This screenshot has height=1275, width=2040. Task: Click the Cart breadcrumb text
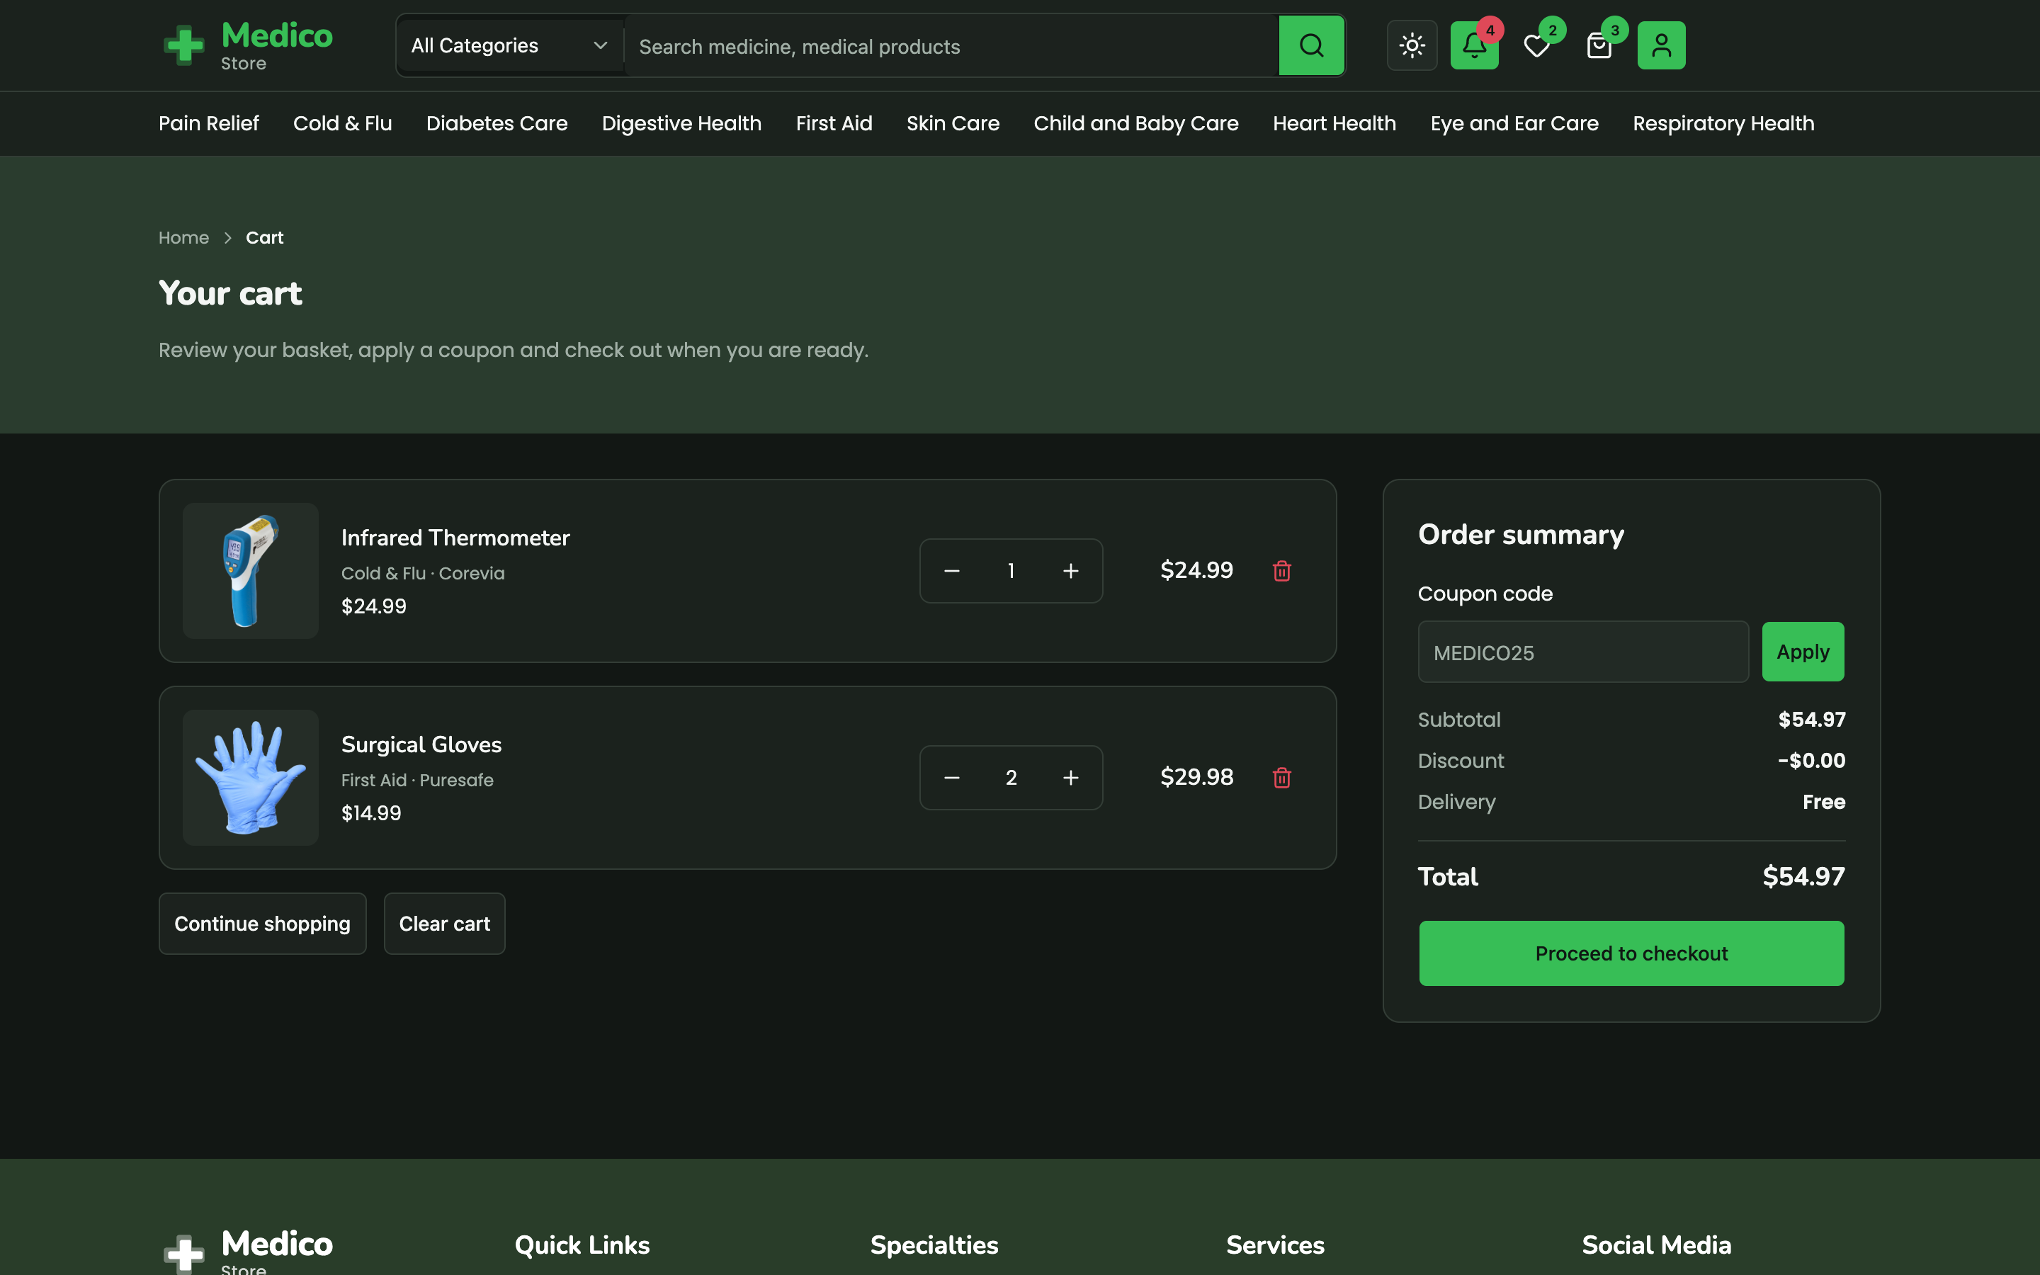click(265, 238)
